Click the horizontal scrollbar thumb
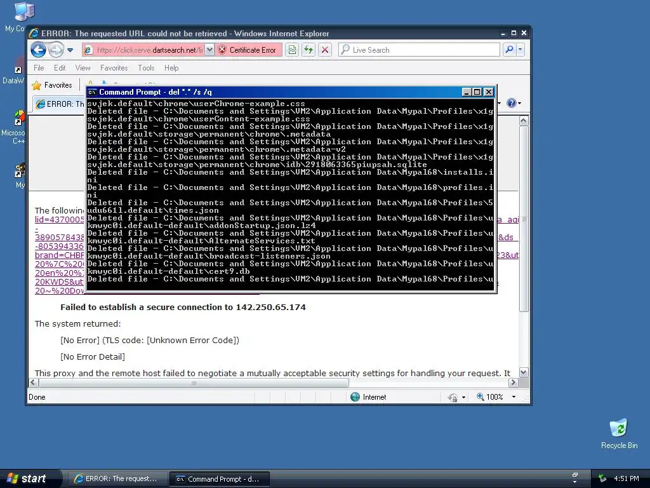The height and width of the screenshot is (488, 650). click(x=194, y=383)
